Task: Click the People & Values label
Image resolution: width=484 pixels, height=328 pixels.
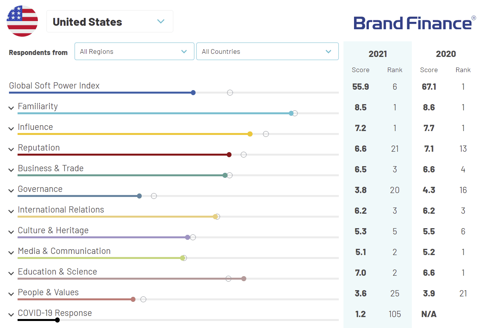Action: (x=48, y=293)
